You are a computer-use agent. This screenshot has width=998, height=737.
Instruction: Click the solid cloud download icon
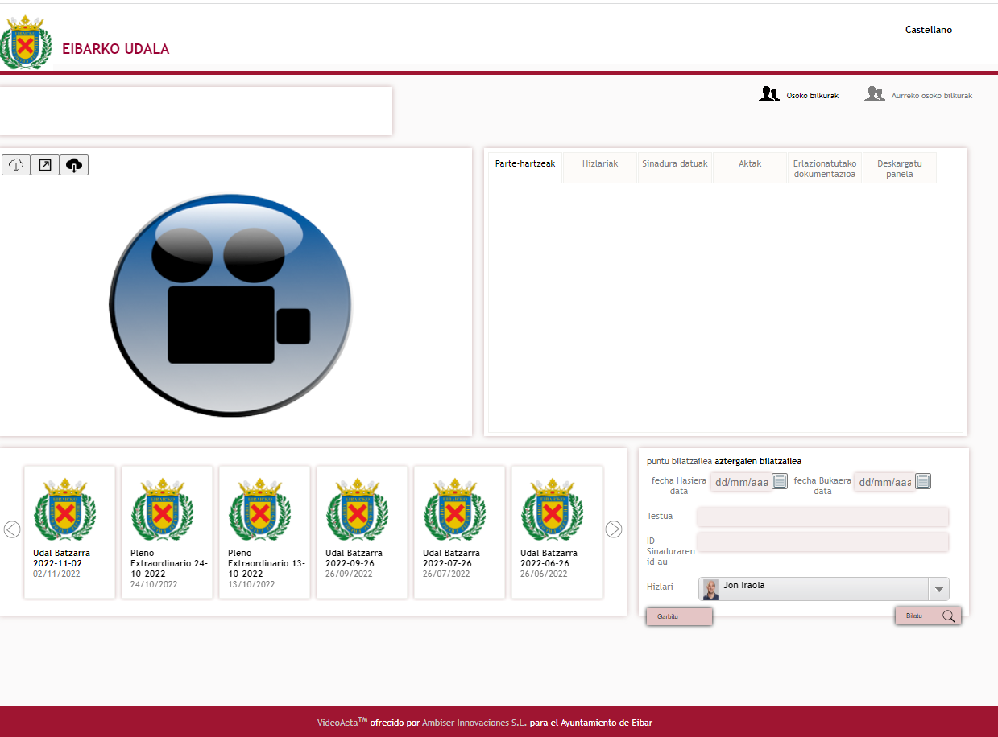coord(74,165)
